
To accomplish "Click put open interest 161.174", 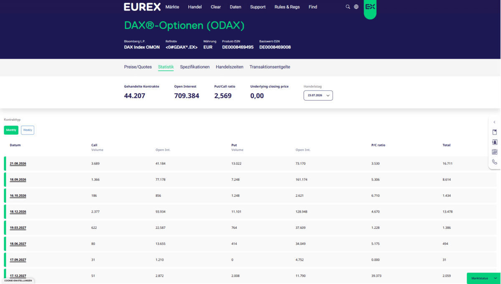I will [301, 180].
